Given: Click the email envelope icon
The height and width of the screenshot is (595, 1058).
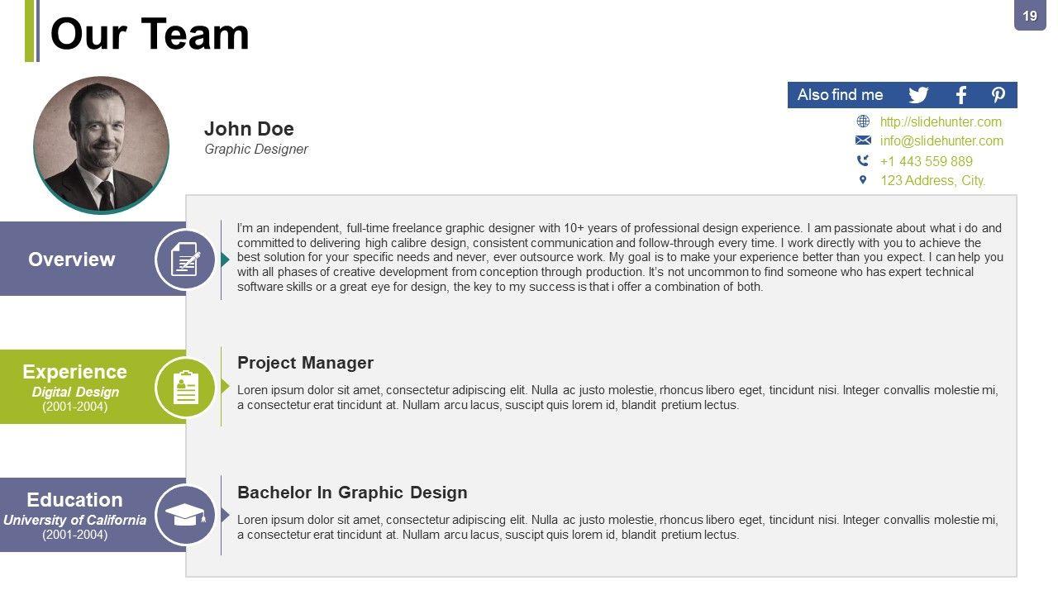Looking at the screenshot, I should tap(863, 140).
